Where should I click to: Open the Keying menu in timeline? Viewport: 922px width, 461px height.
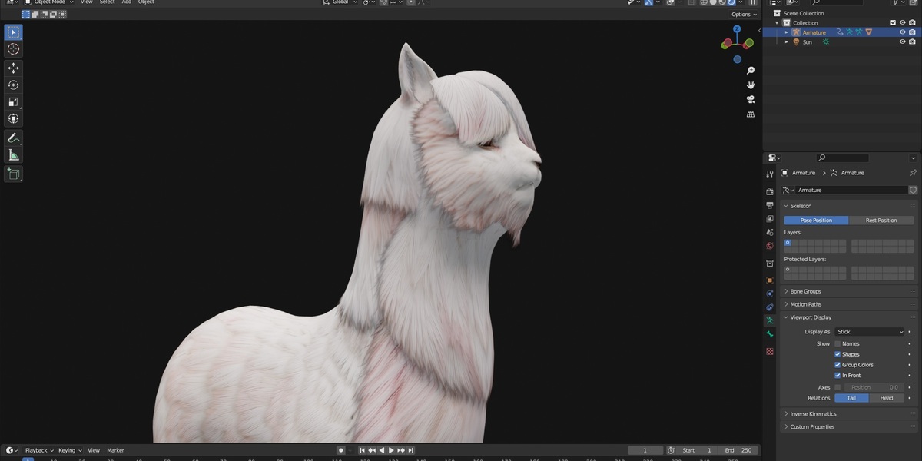(70, 450)
